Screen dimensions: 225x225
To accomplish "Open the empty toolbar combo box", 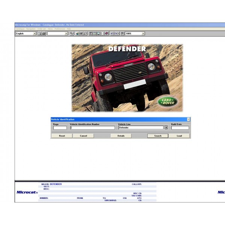I will (66, 34).
